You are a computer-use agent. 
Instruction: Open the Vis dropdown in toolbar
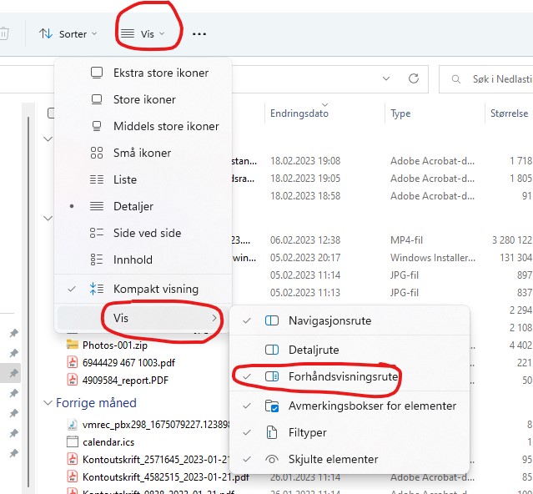(143, 34)
